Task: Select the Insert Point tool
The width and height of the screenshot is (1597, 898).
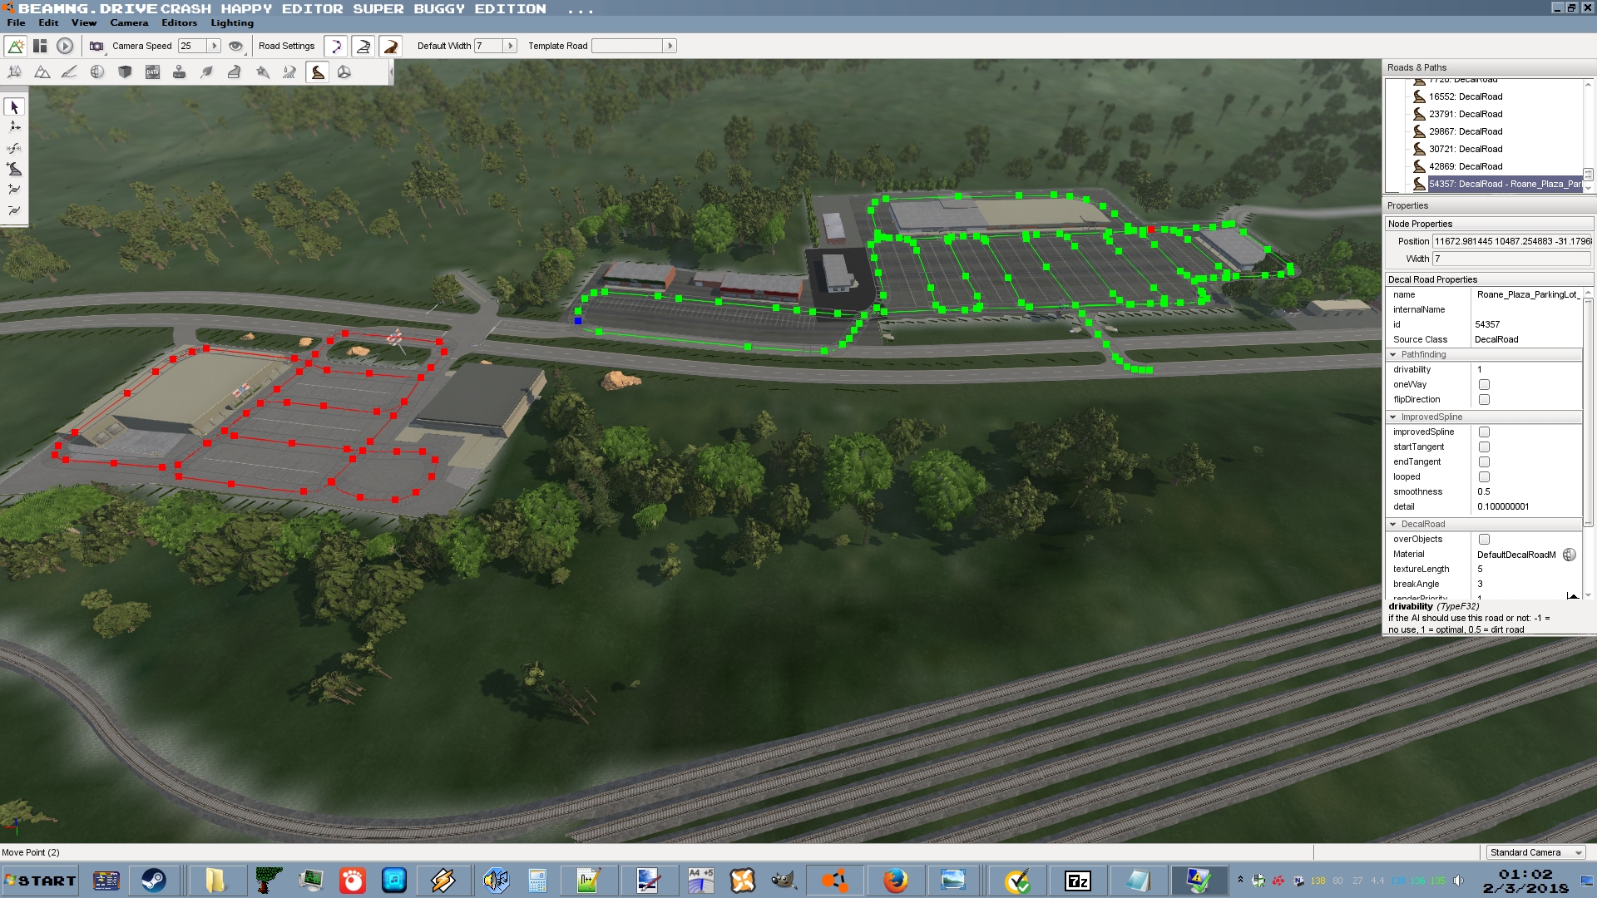Action: pyautogui.click(x=14, y=190)
